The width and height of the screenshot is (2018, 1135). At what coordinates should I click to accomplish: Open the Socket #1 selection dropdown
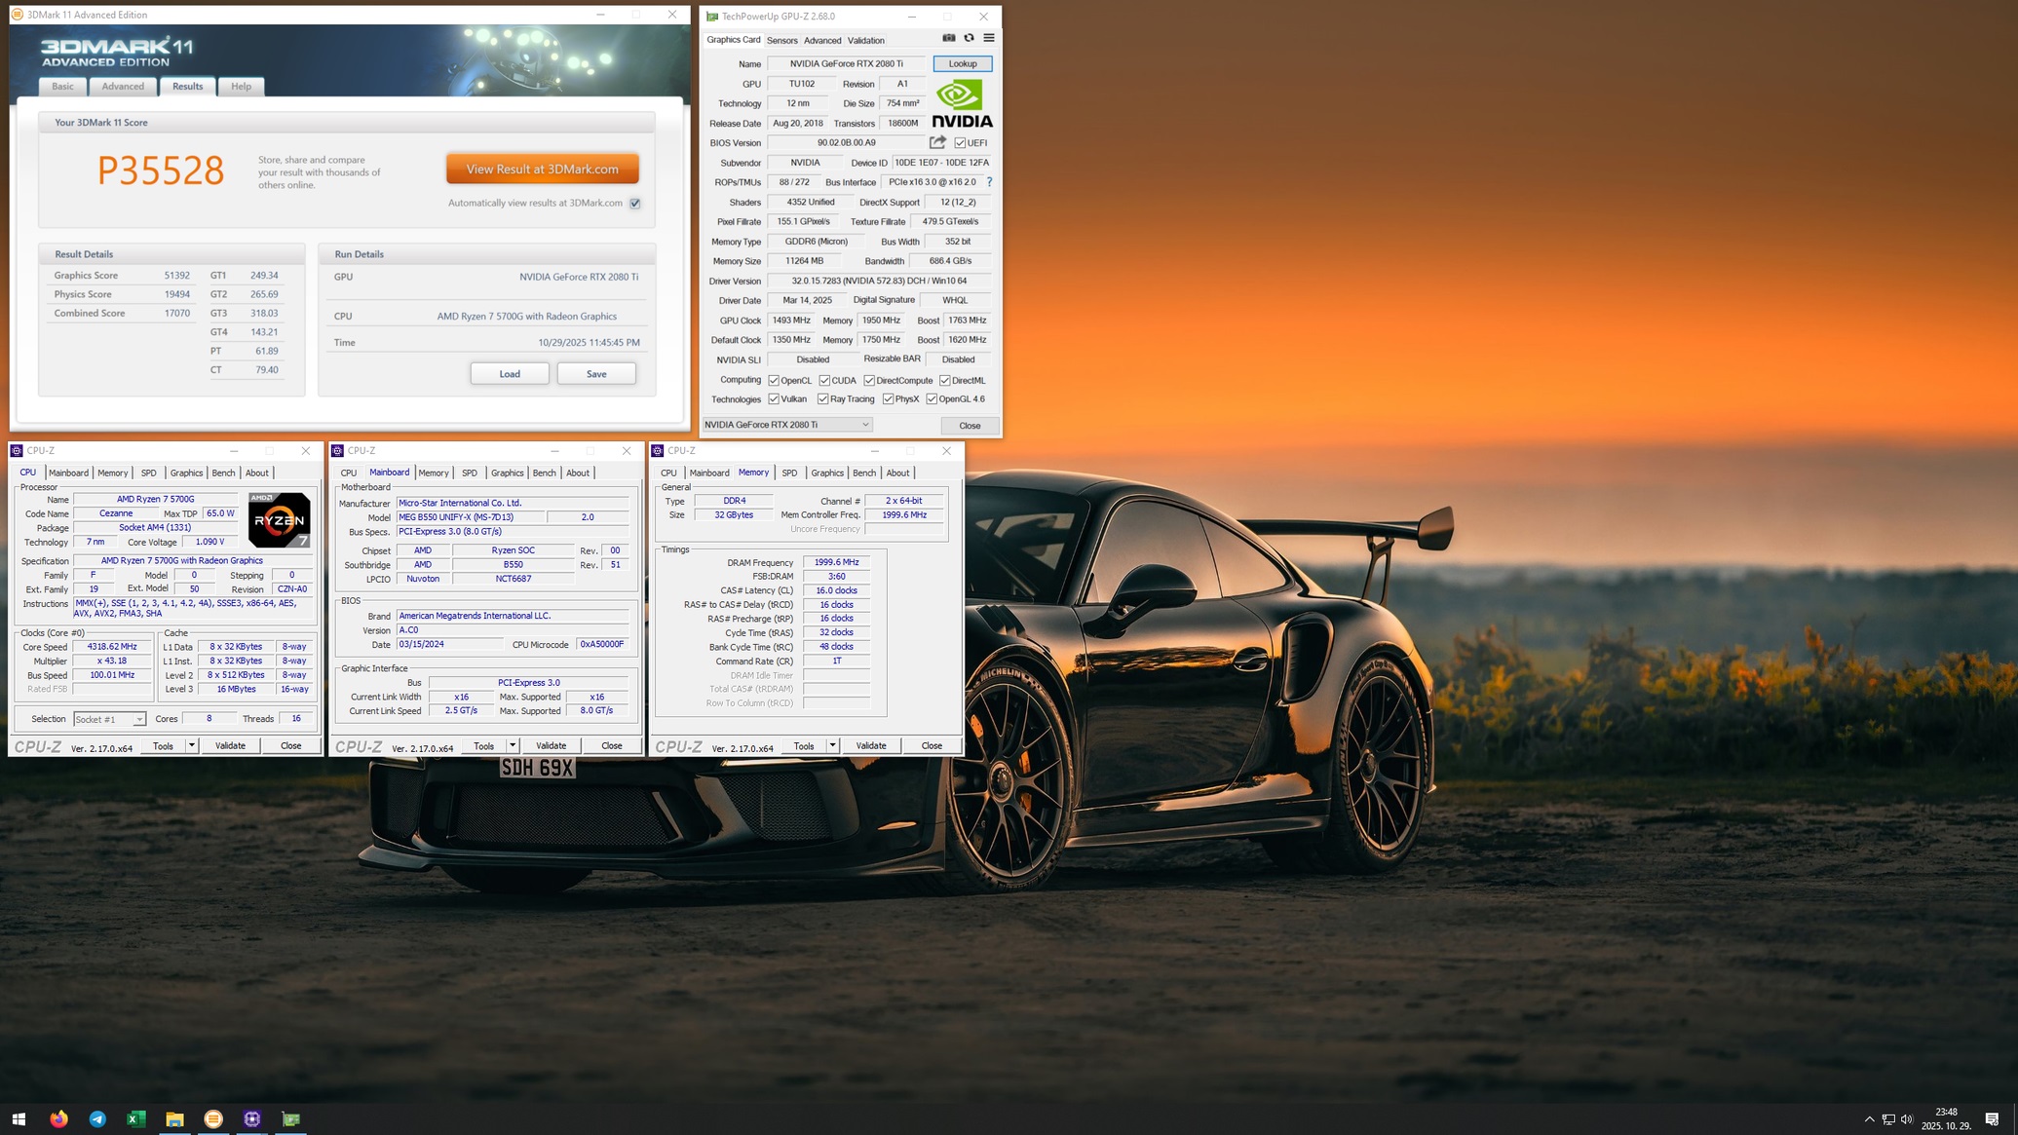pos(139,719)
